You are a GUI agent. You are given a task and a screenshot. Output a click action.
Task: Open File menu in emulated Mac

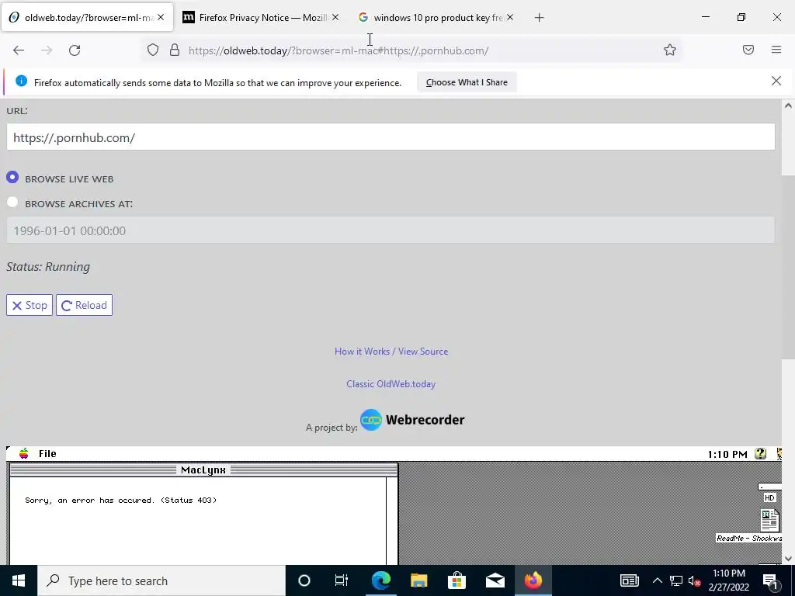pyautogui.click(x=47, y=453)
